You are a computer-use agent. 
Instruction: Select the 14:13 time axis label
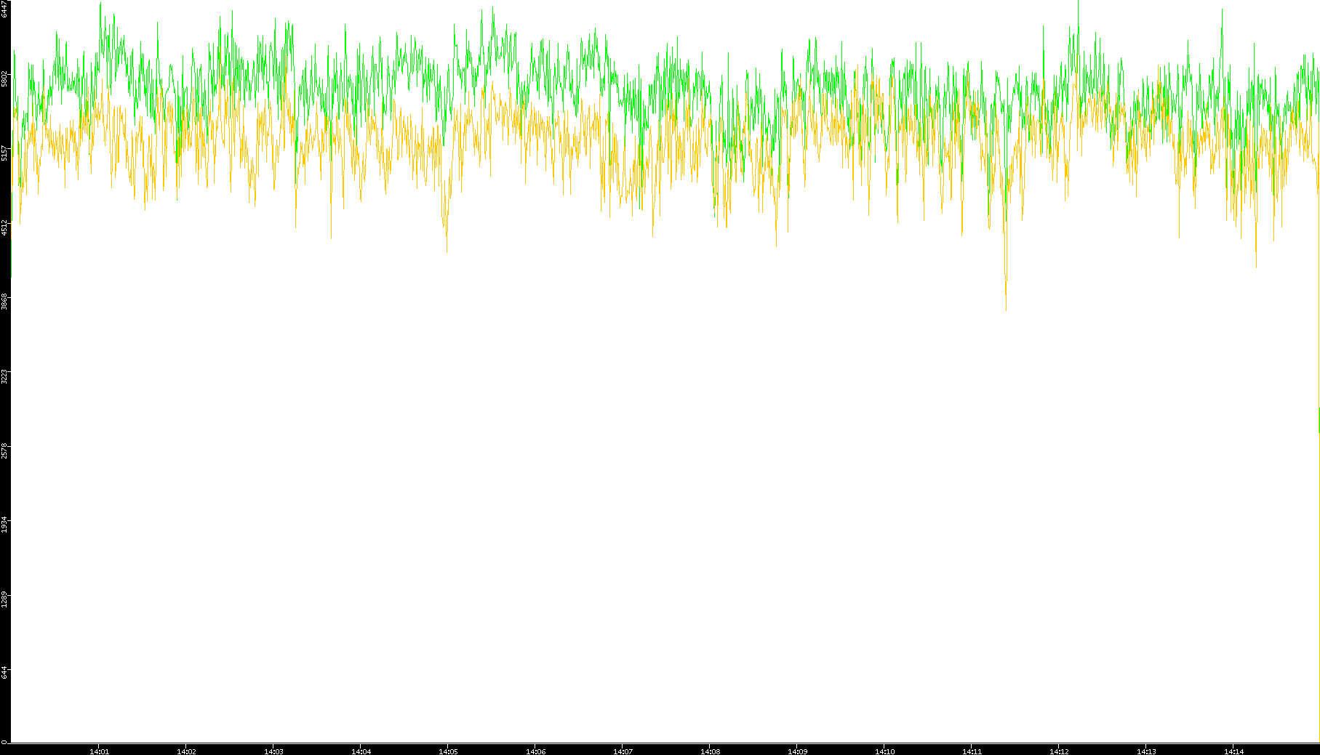point(1146,751)
